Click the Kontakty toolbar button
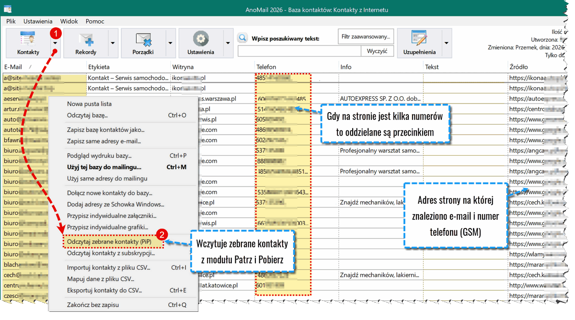This screenshot has width=575, height=320. (x=28, y=43)
